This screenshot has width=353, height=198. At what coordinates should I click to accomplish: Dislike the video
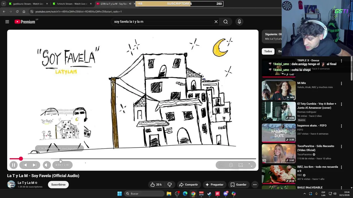tap(170, 185)
